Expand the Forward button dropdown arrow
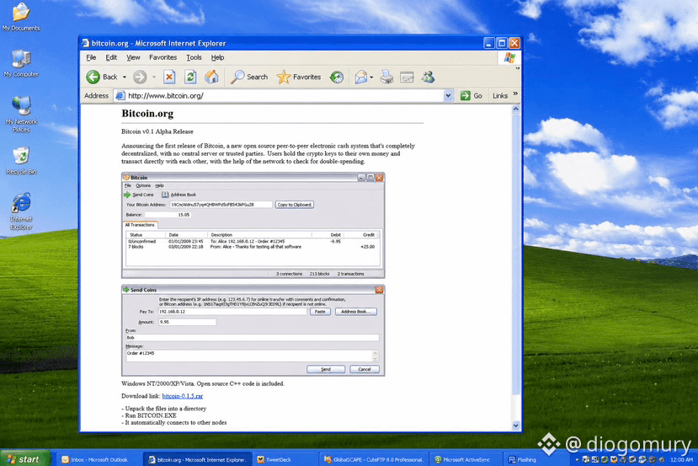 [x=154, y=77]
